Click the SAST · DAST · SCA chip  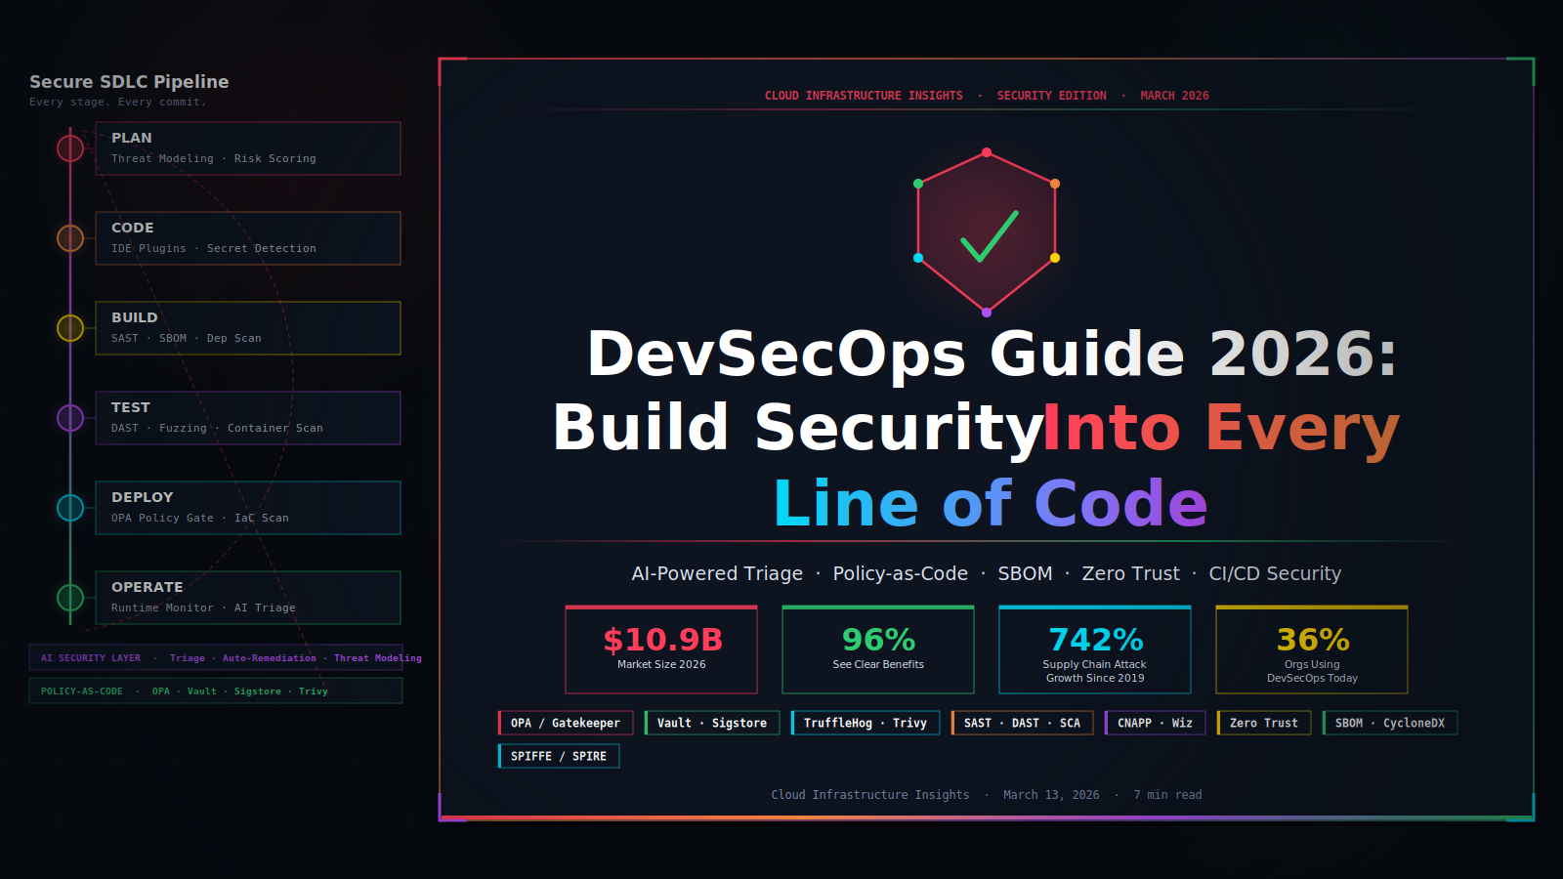coord(1022,723)
